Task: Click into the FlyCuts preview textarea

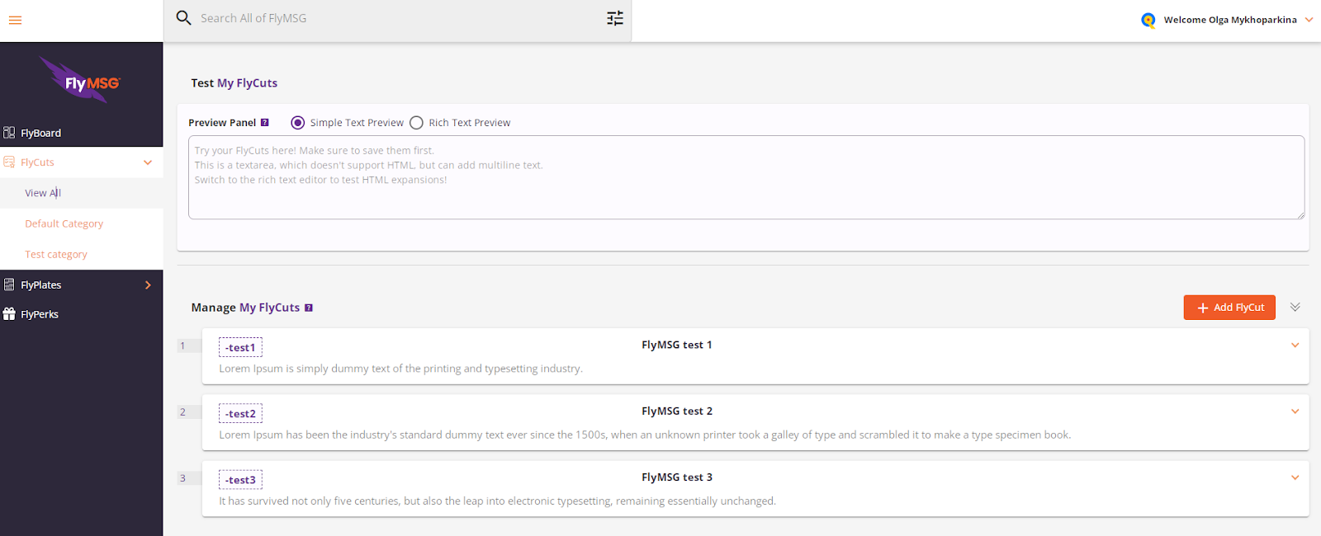Action: [x=746, y=177]
